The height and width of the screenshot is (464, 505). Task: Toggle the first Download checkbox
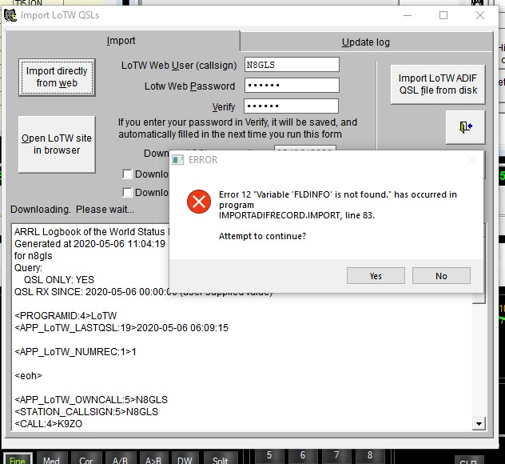(x=127, y=174)
